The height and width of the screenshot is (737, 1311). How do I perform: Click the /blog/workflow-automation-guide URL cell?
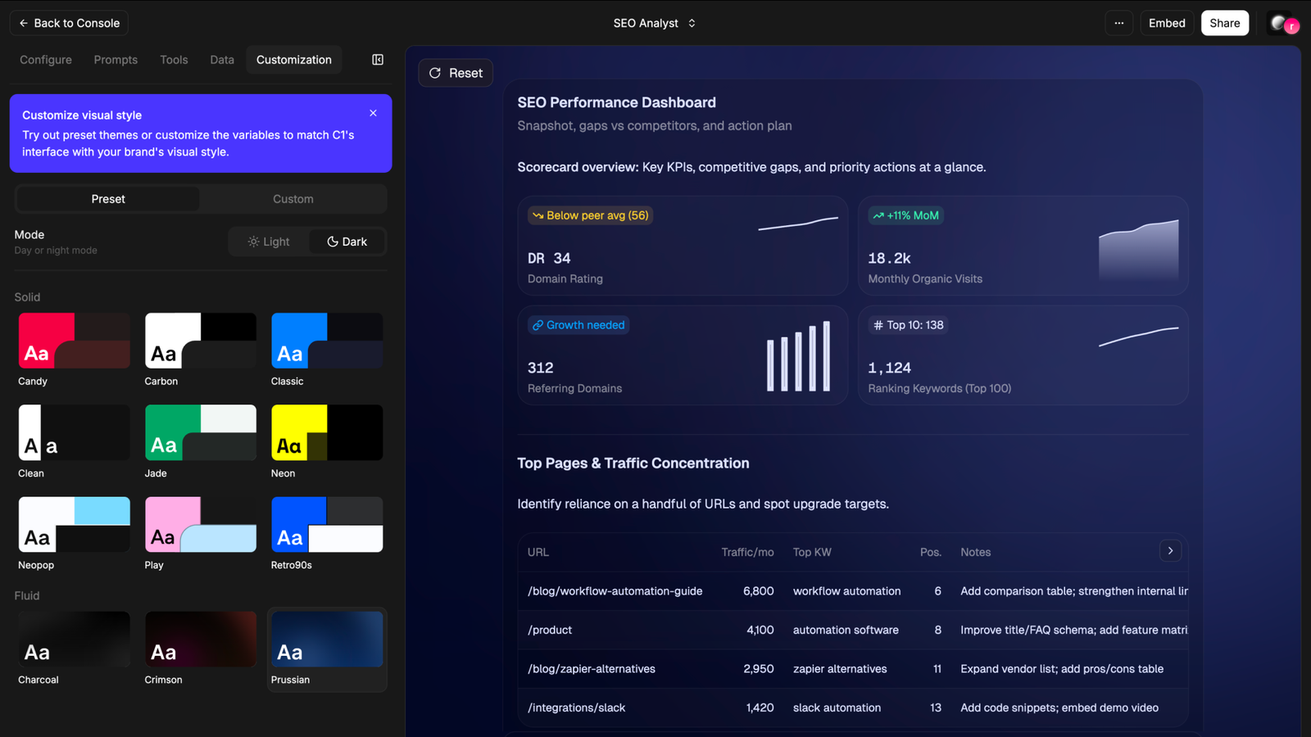(615, 591)
